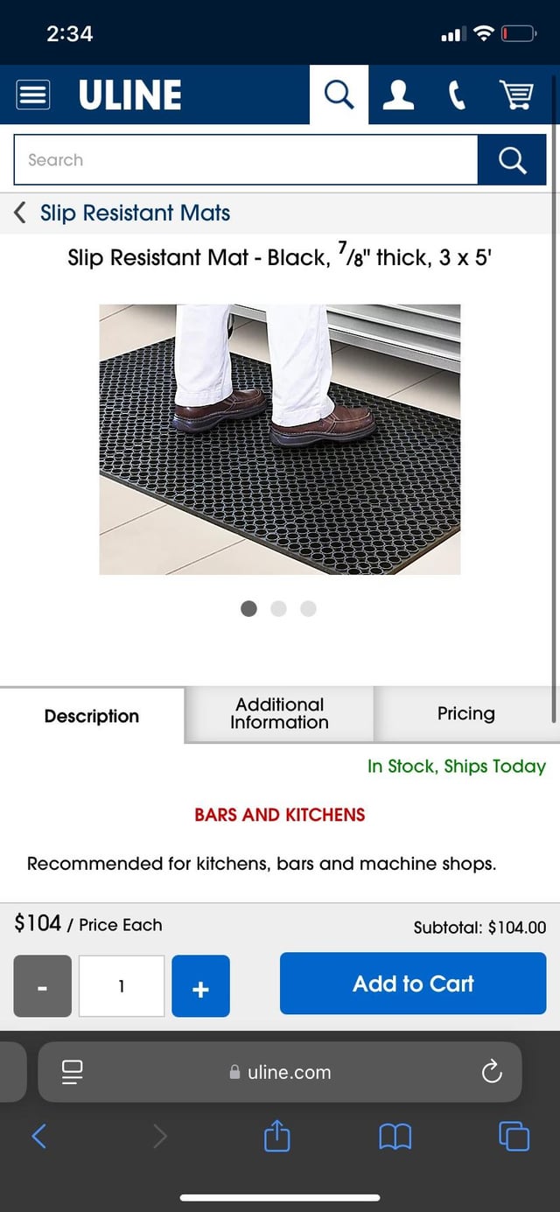Image resolution: width=560 pixels, height=1212 pixels.
Task: Open the shopping cart icon
Action: [x=516, y=95]
